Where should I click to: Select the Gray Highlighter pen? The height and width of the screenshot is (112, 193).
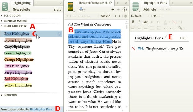pyautogui.click(x=17, y=47)
